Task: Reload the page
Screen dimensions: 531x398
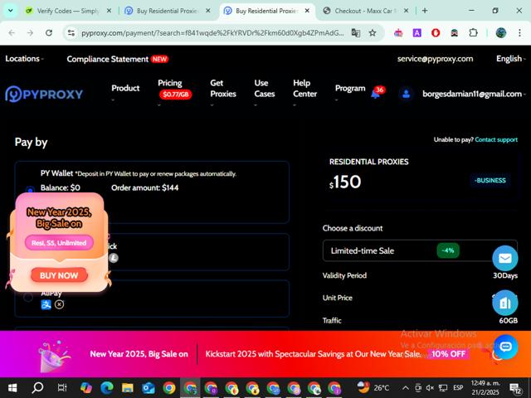Action: pos(49,33)
